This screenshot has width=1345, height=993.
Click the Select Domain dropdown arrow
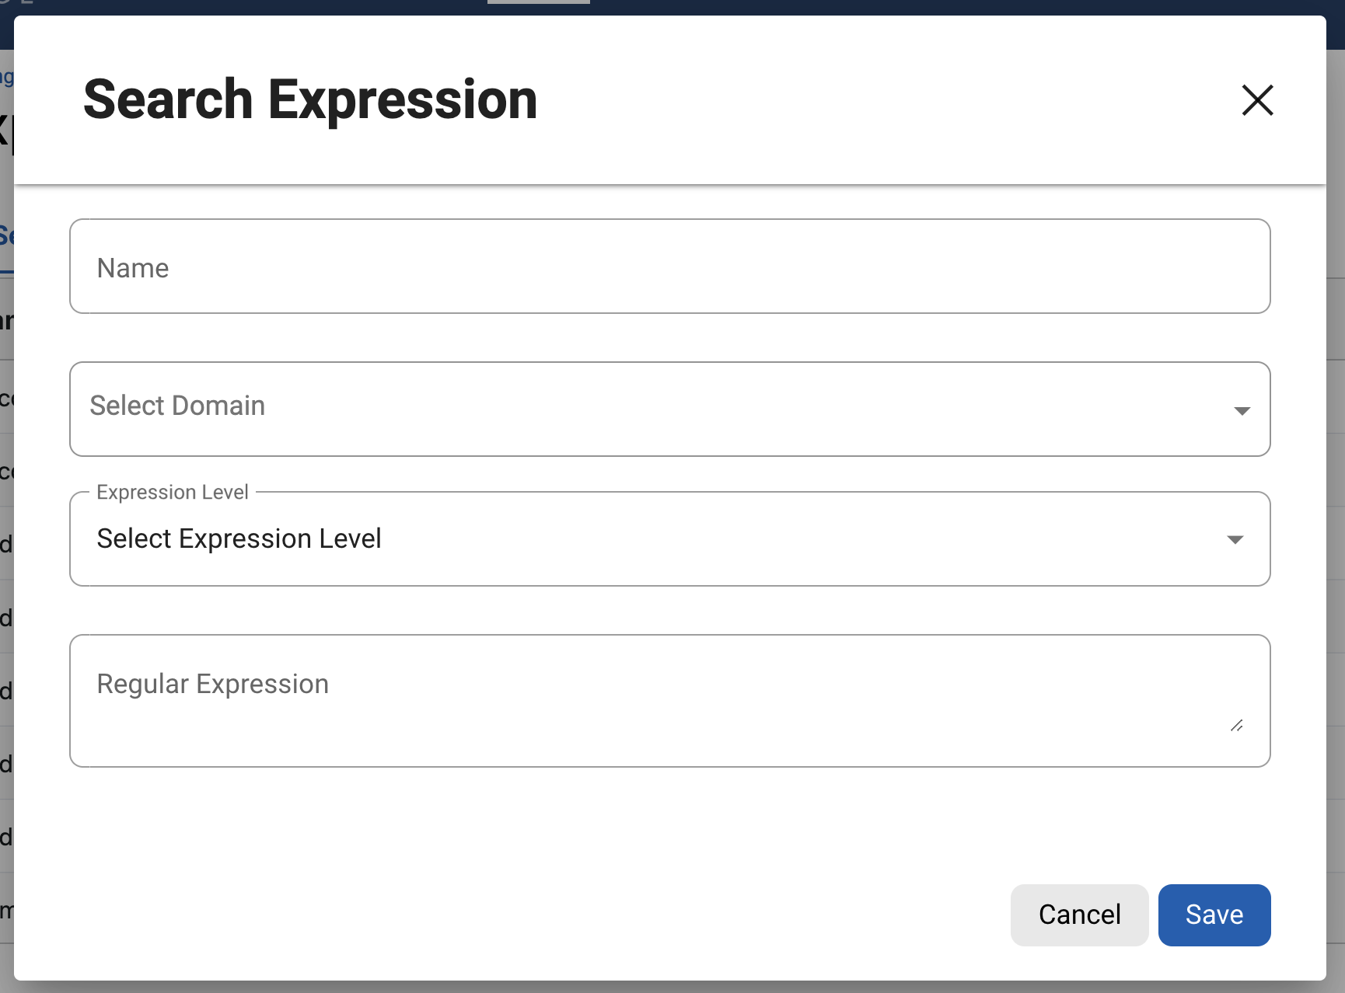tap(1242, 410)
